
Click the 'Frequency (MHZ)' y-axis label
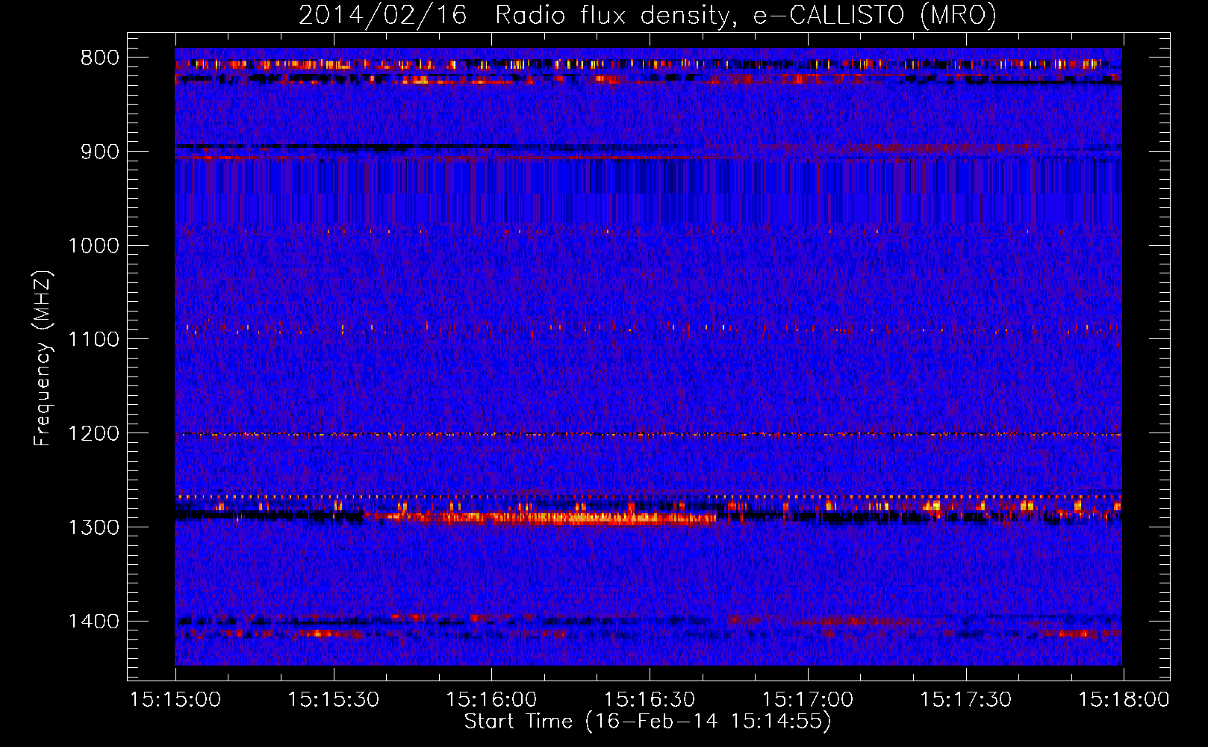coord(43,359)
